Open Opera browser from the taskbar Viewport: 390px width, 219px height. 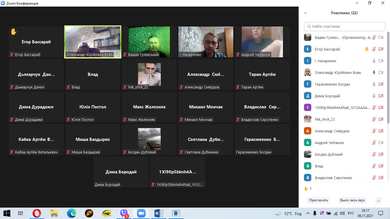click(37, 213)
